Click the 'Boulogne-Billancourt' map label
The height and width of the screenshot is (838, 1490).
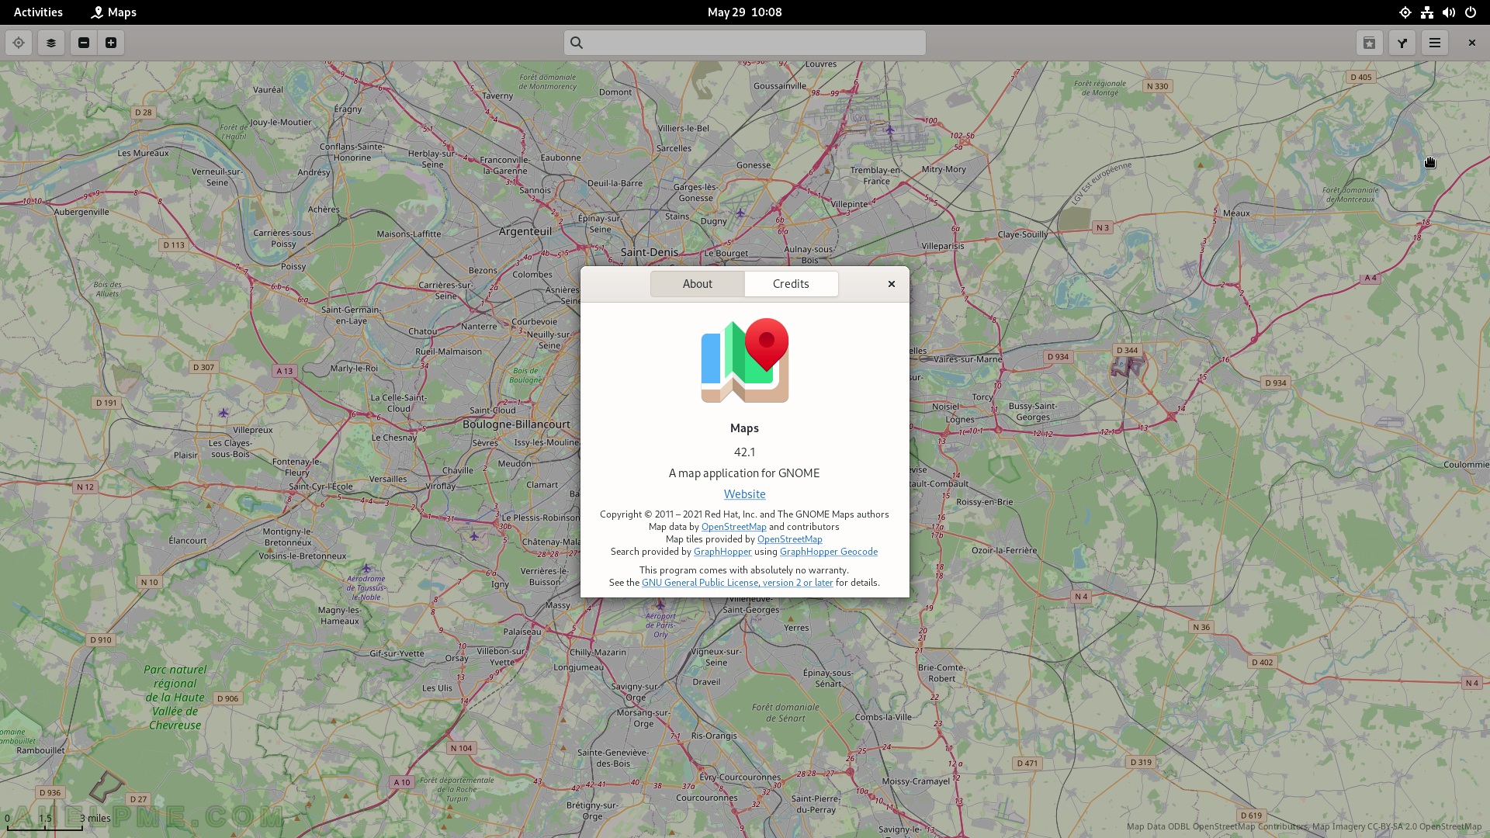(x=516, y=424)
